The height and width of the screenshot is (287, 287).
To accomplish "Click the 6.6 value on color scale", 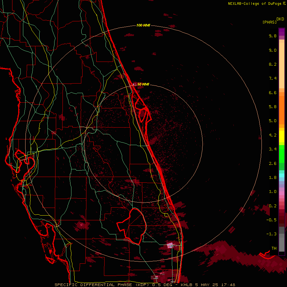I will (273, 92).
